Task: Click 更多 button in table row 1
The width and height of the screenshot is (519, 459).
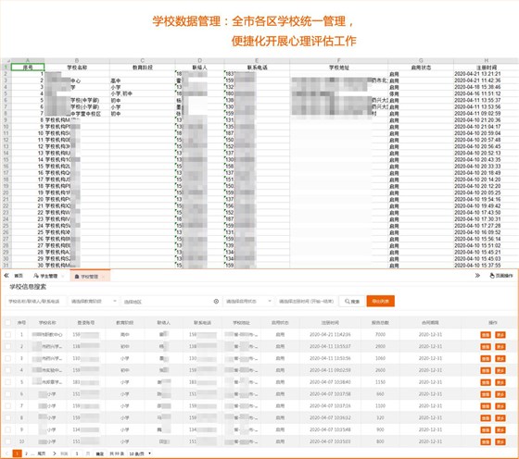Action: tap(500, 335)
